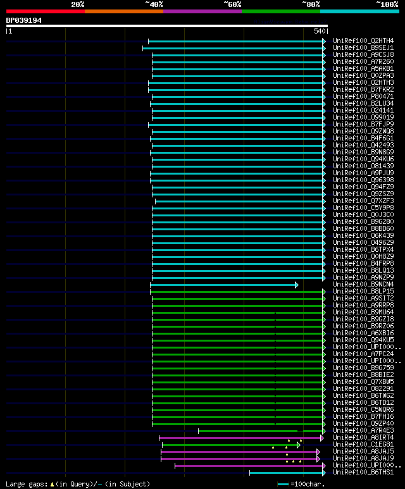405x489 pixels.
Task: Open the UniRef100_B7FJP9 hit
Action: pyautogui.click(x=363, y=124)
